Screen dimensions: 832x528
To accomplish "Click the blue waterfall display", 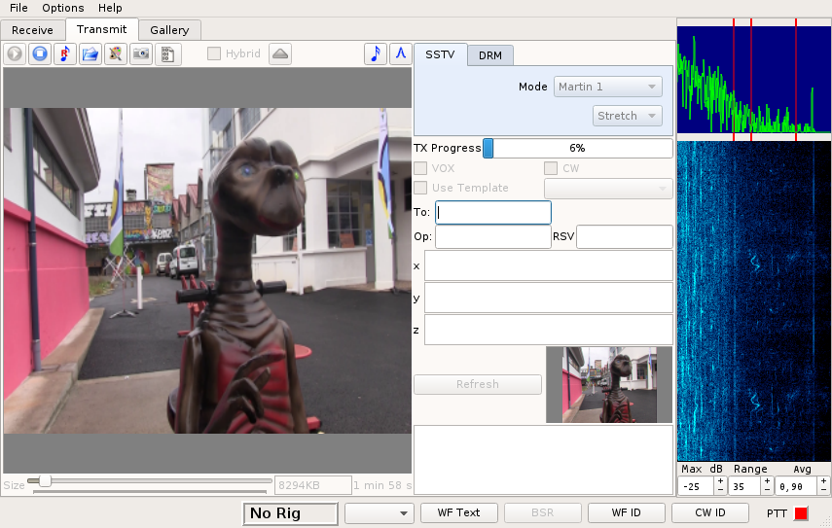I will point(753,301).
